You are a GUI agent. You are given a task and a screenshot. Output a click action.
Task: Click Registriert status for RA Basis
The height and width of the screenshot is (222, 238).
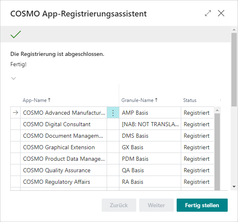(197, 182)
